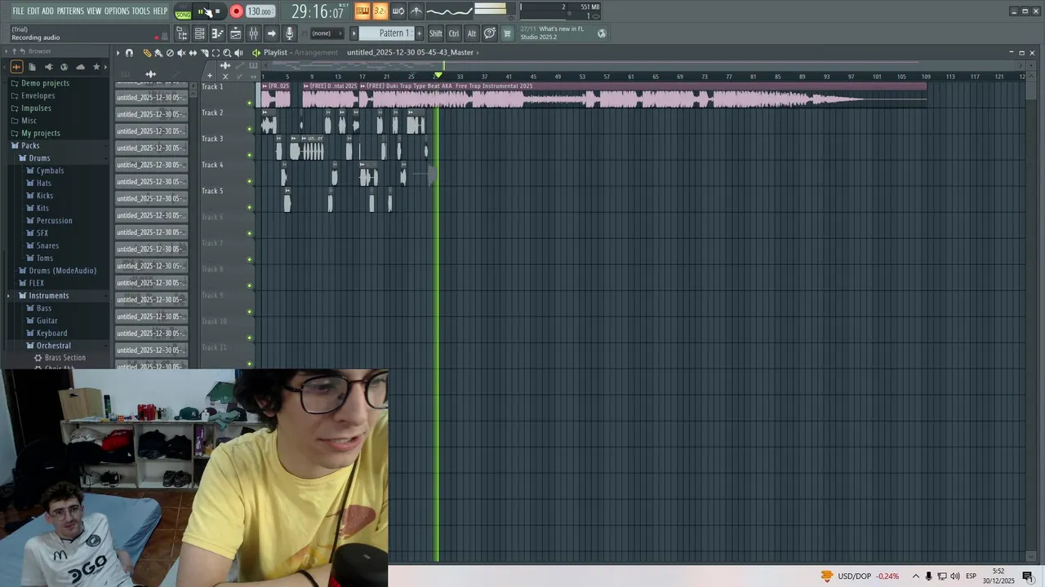This screenshot has height=587, width=1045.
Task: Click the Shift modifier button
Action: (435, 33)
